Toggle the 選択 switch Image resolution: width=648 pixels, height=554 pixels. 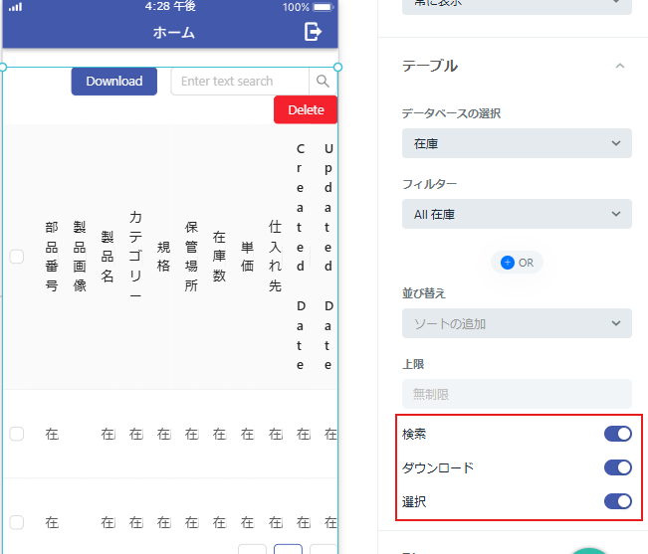tap(618, 501)
